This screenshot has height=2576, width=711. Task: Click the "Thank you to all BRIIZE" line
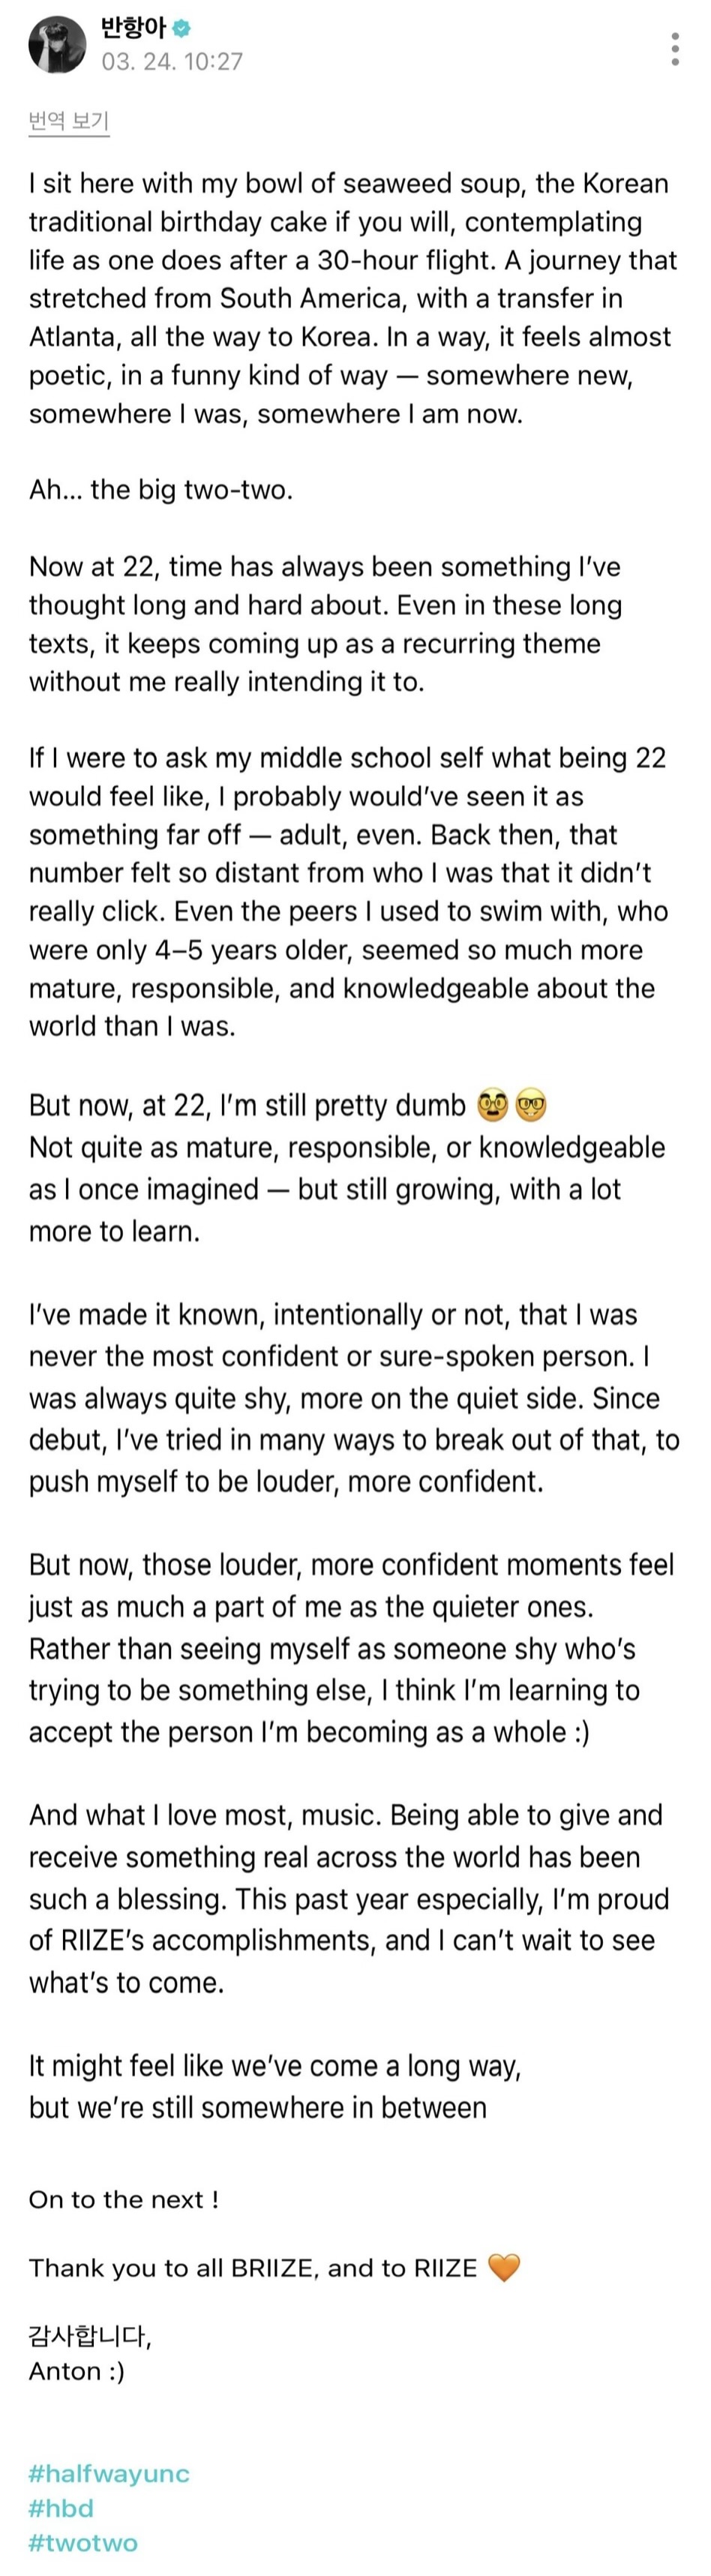pyautogui.click(x=253, y=2268)
